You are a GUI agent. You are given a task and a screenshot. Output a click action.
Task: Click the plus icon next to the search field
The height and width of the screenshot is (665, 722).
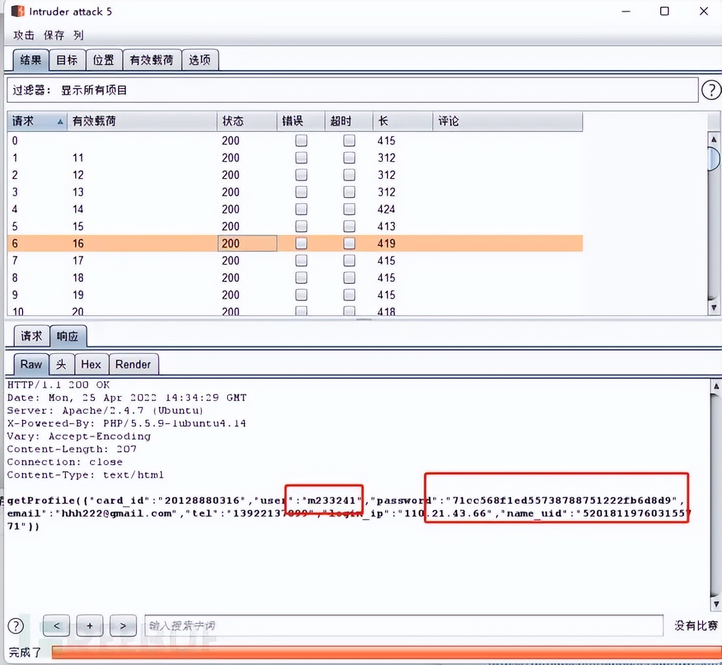point(89,626)
